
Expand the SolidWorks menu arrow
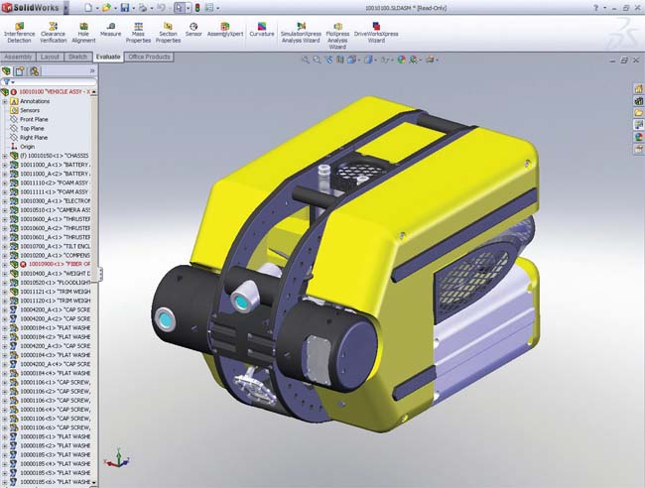pyautogui.click(x=65, y=8)
